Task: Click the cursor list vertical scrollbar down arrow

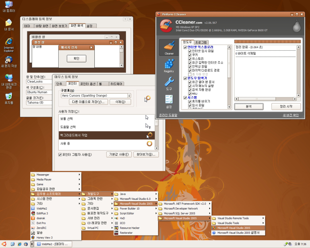Action: coord(157,148)
